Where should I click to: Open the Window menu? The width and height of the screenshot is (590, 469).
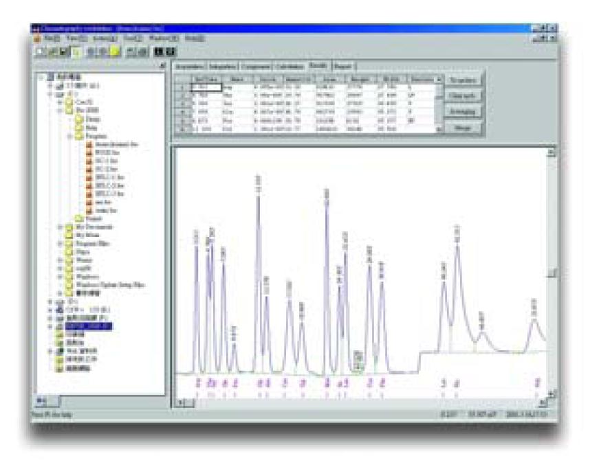(164, 38)
